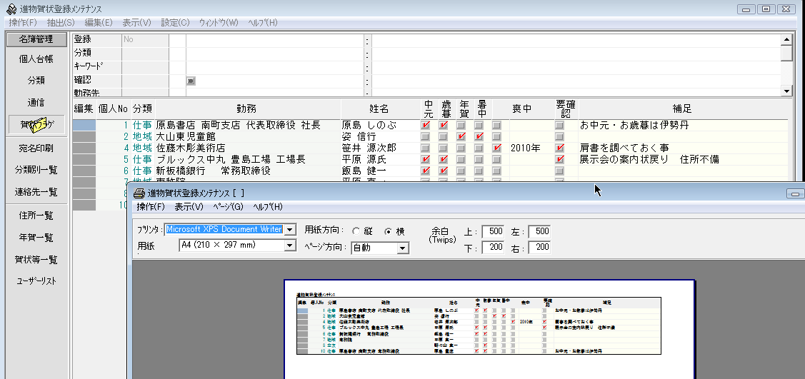Screen dimensions: 805x379
Task: Click the 右 margin field showing 200
Action: 539,248
